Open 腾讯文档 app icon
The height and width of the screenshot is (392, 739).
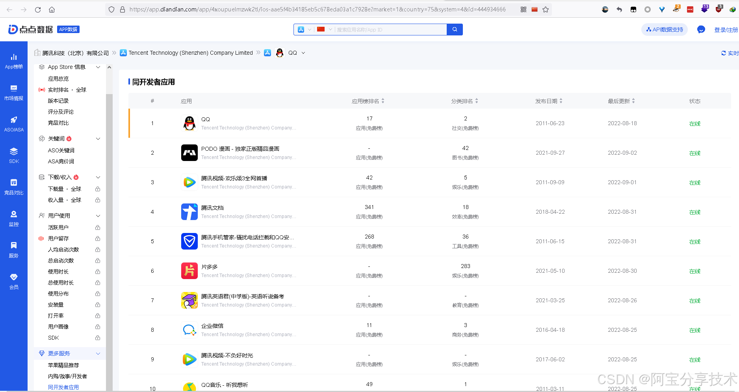pyautogui.click(x=189, y=212)
